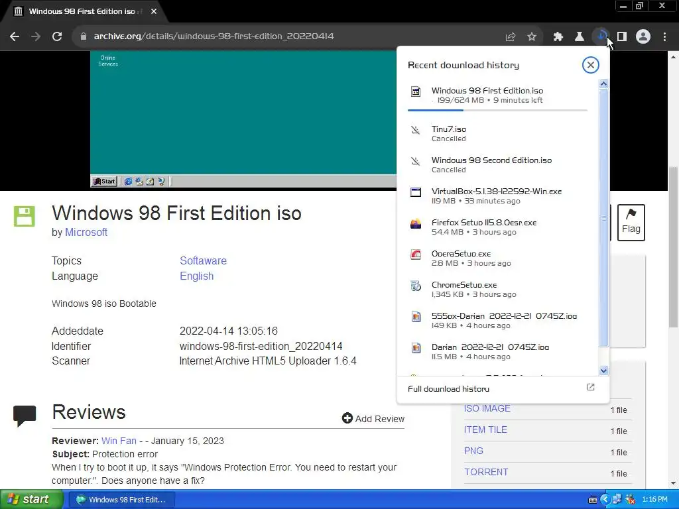Click down arrow in download list scrollbar
The width and height of the screenshot is (679, 509).
coord(603,370)
